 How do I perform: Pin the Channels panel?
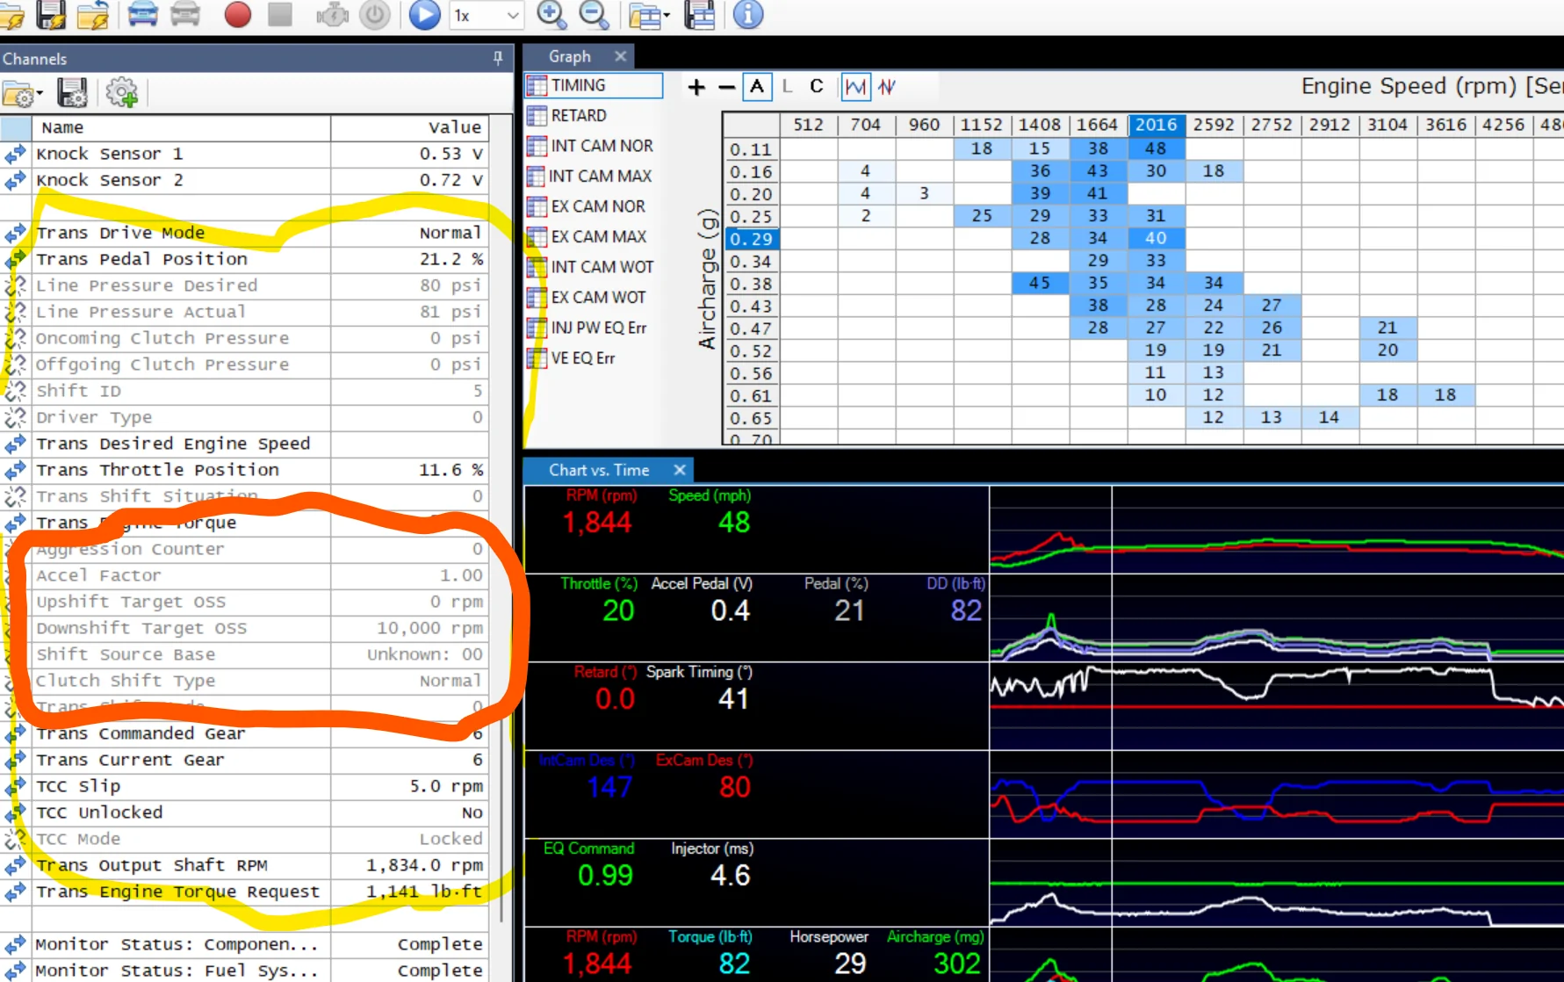(x=498, y=58)
